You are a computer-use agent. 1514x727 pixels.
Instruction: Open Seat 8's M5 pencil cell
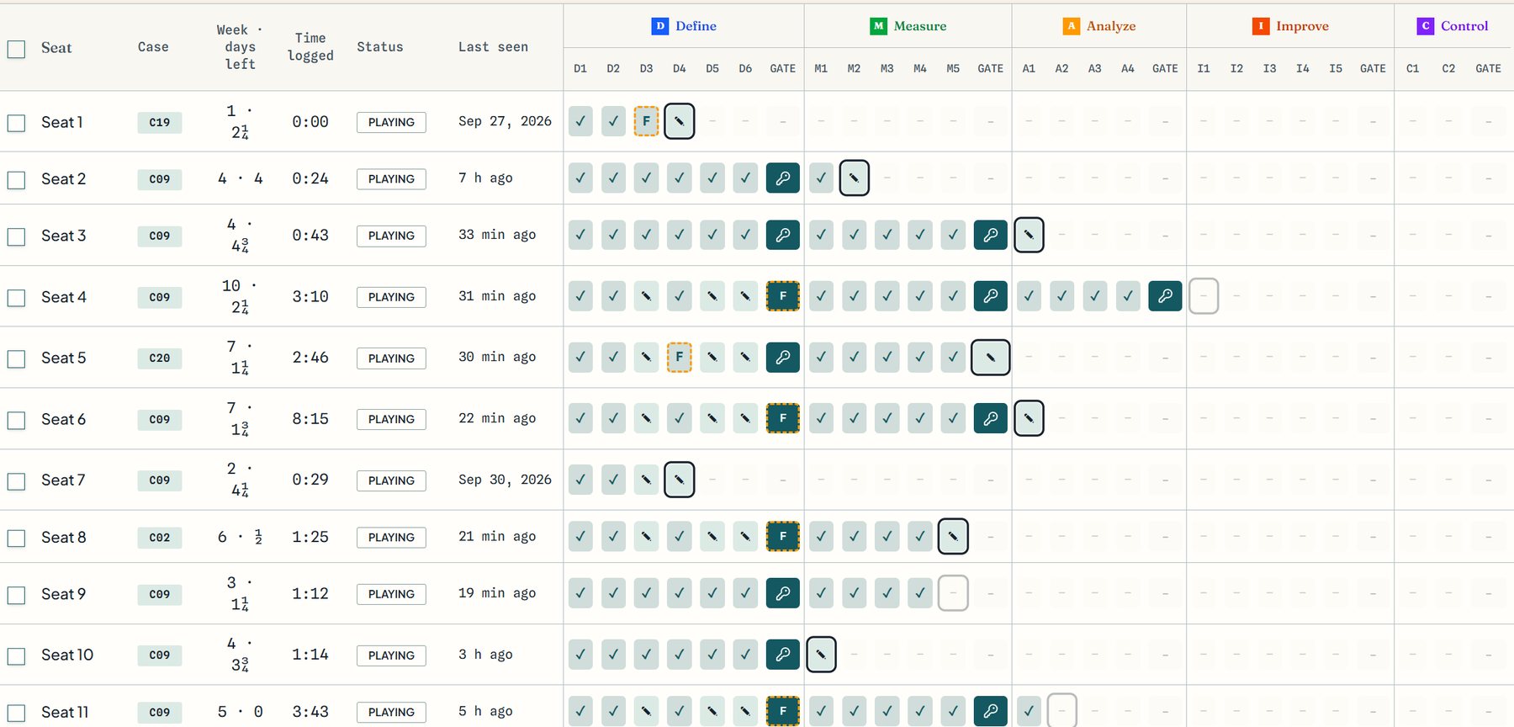coord(953,536)
